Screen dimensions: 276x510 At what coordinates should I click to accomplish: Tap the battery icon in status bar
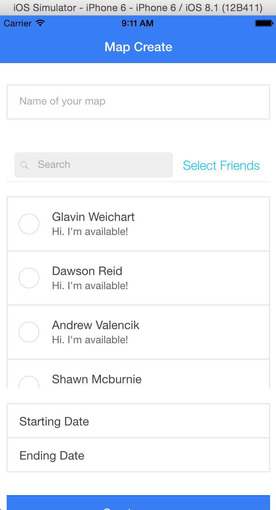[264, 23]
